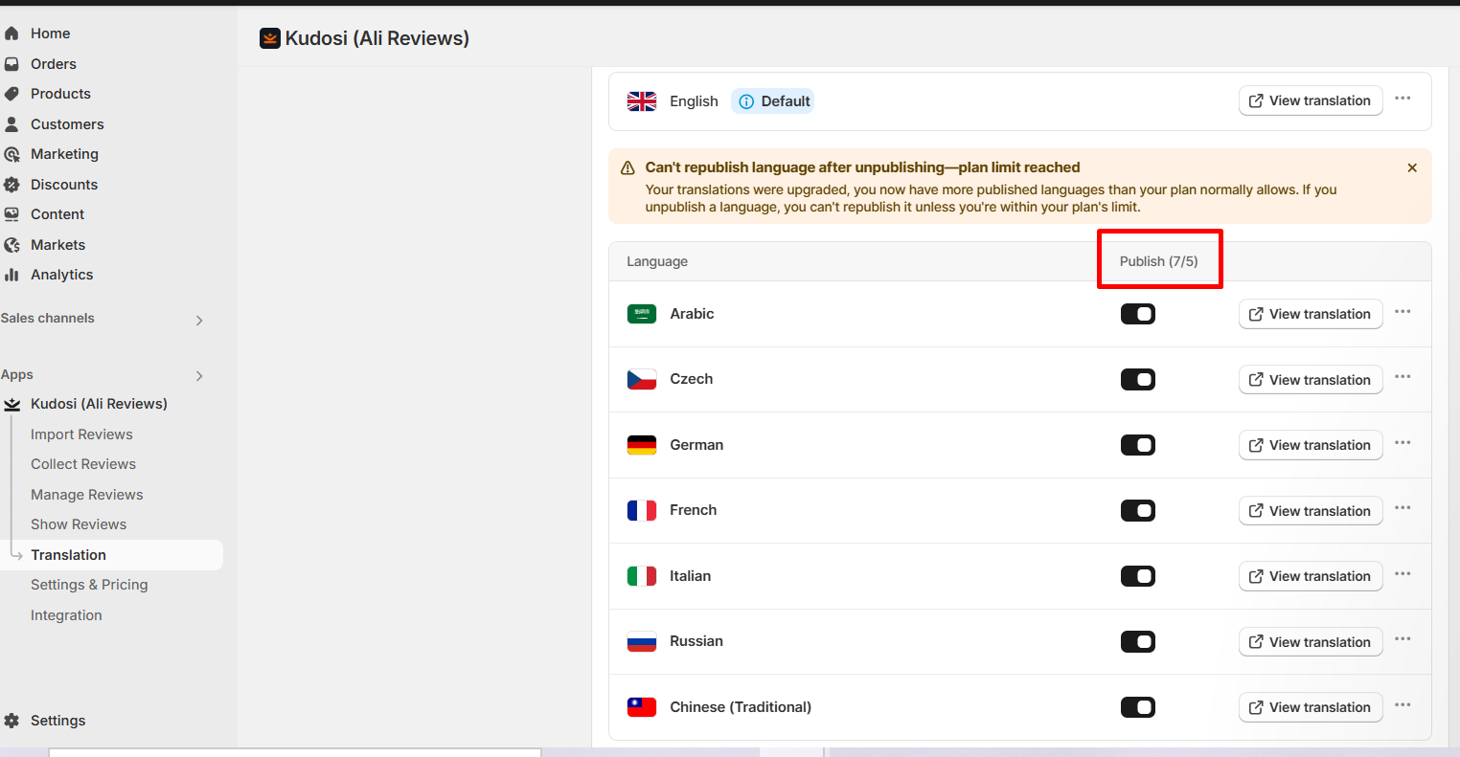This screenshot has width=1460, height=757.
Task: Unpublish the Arabic language toggle
Action: click(x=1138, y=314)
